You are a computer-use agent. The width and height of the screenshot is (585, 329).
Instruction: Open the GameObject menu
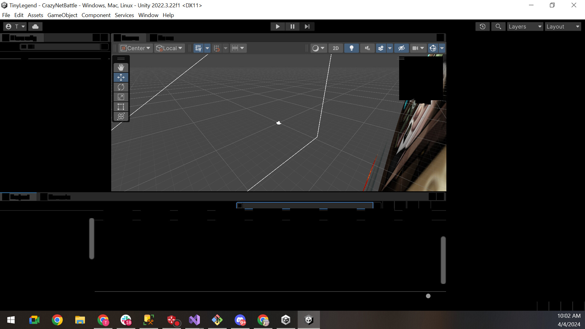[62, 15]
